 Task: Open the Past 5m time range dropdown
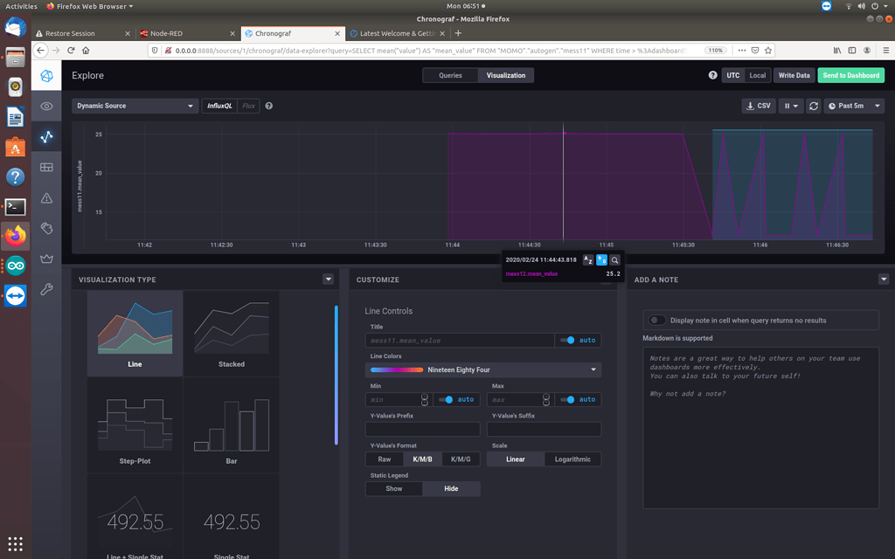coord(851,105)
